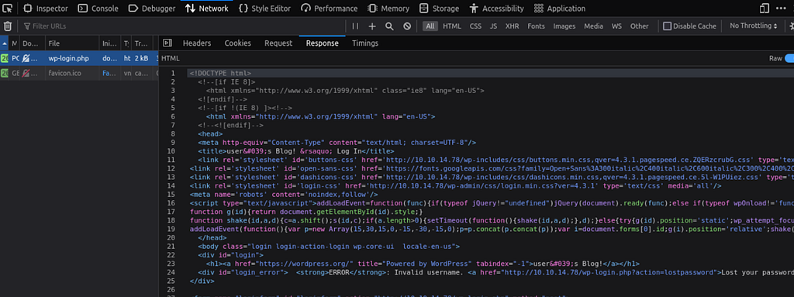Filter requests to Images only

pyautogui.click(x=564, y=26)
